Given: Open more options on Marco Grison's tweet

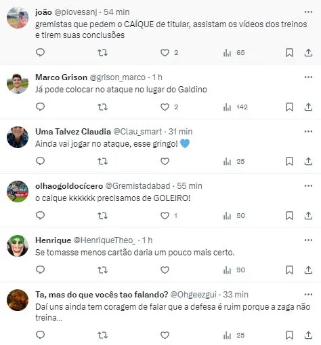Looking at the screenshot, I should click(308, 77).
